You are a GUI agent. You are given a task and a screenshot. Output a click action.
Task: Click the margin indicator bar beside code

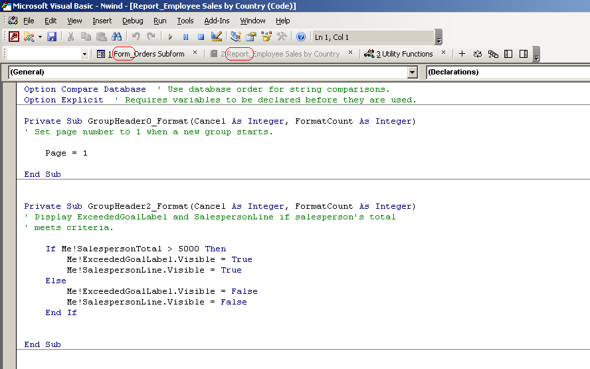point(9,226)
